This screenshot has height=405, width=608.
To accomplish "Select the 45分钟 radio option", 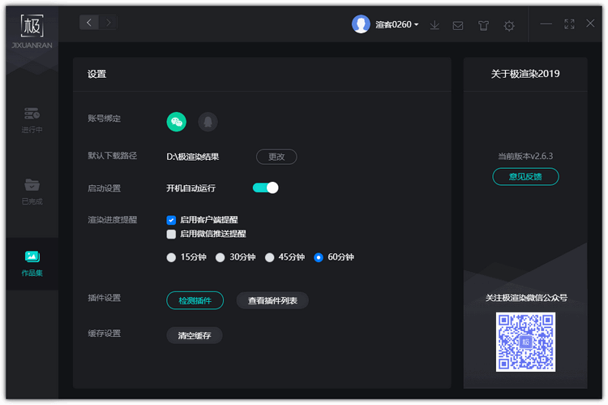I will coord(269,257).
